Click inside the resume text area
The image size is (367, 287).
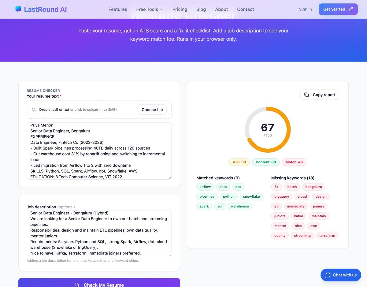coord(99,151)
